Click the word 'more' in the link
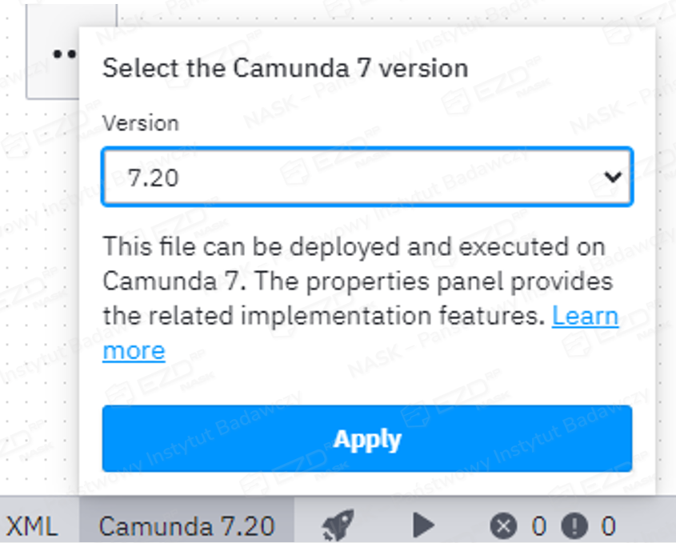The image size is (676, 543). point(134,350)
